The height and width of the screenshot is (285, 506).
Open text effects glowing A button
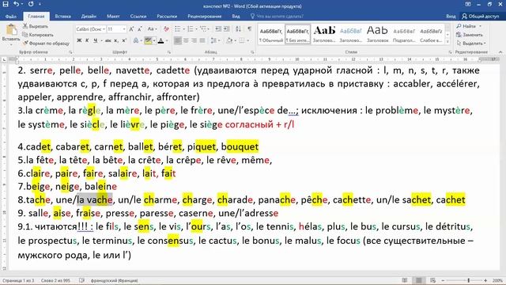coord(136,40)
